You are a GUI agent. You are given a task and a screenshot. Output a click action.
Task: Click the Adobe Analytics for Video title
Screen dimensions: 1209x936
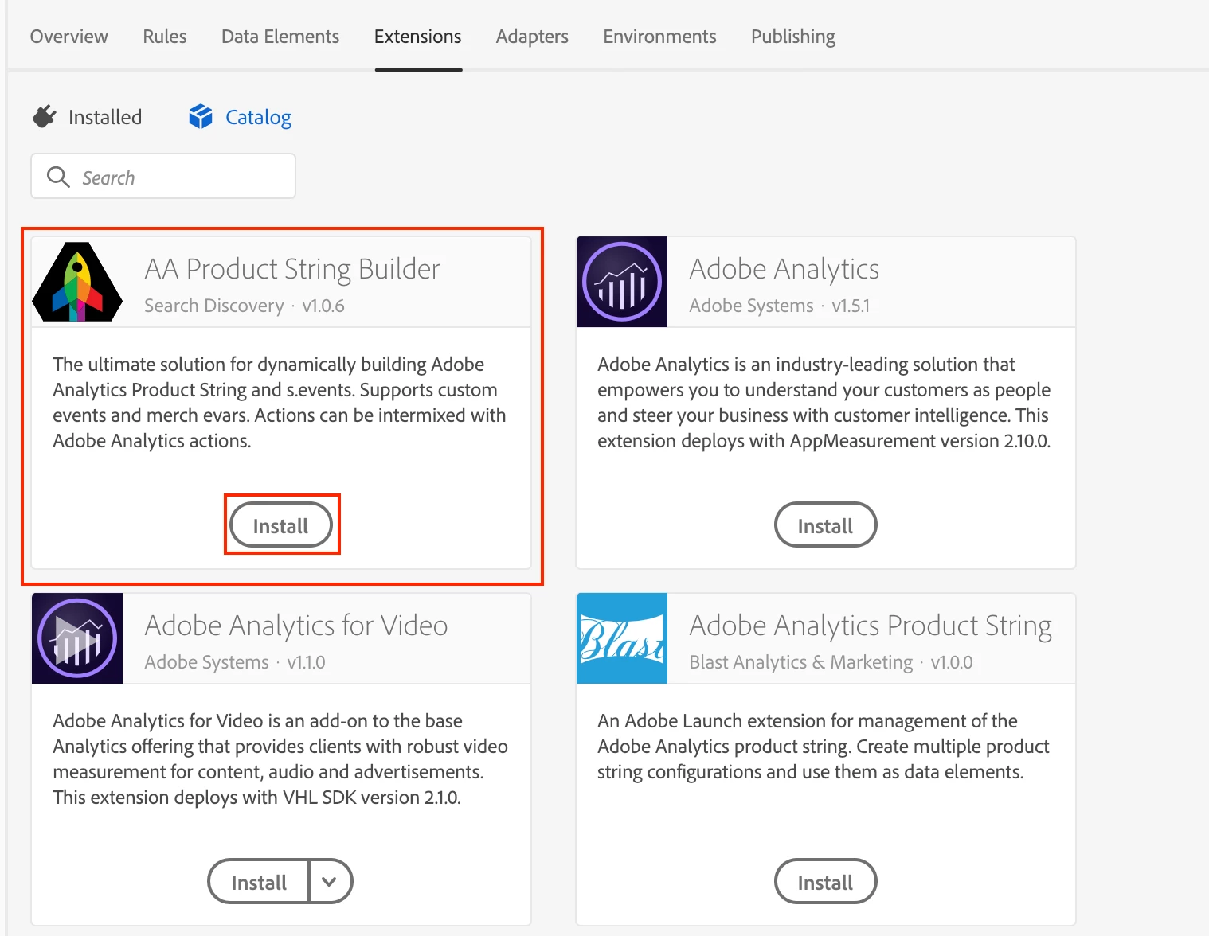[x=296, y=626]
